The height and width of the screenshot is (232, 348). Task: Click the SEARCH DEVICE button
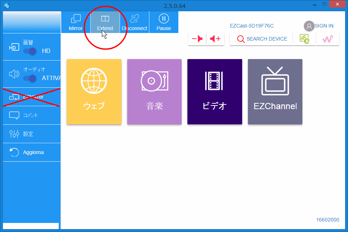point(262,39)
